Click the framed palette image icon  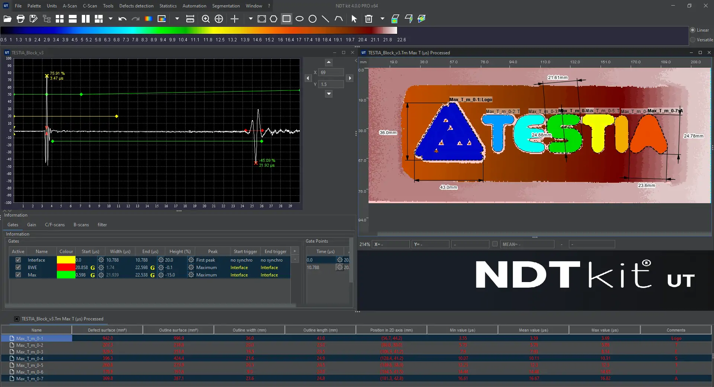point(162,19)
